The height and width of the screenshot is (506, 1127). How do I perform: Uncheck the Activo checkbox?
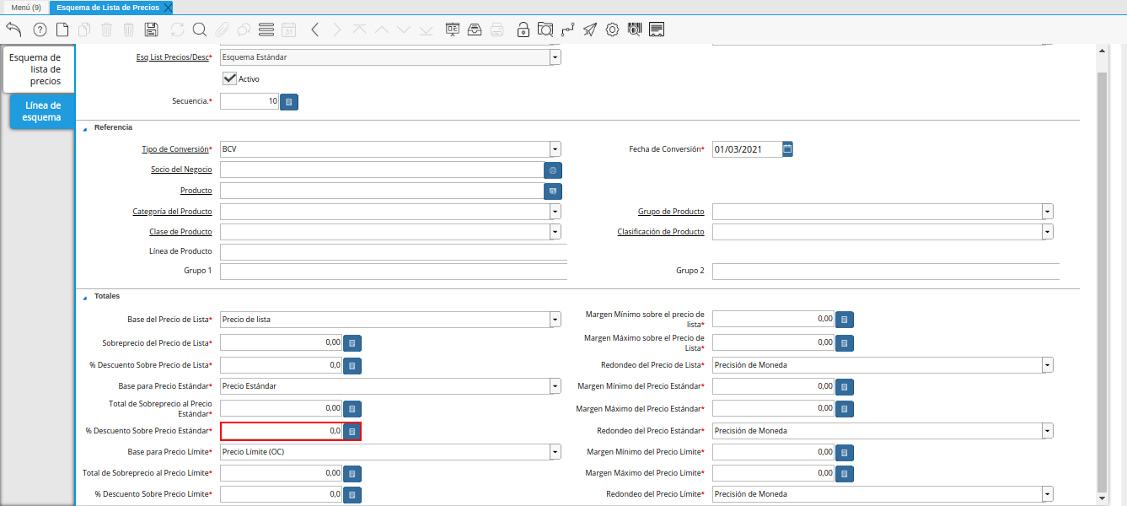coord(228,78)
